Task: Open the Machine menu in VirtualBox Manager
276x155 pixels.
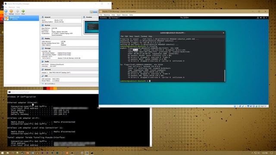Action: [12, 7]
